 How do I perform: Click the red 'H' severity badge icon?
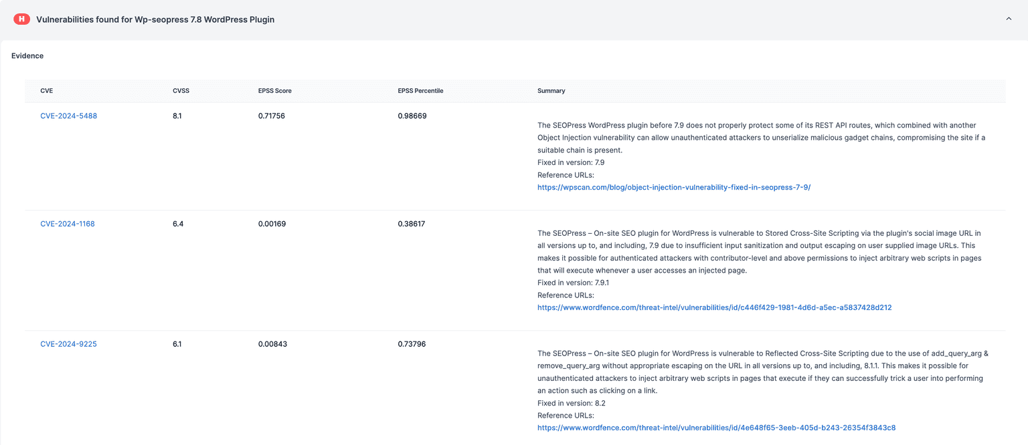point(21,19)
